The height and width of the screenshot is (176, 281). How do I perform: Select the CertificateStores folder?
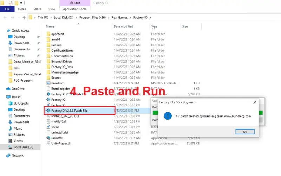(63, 50)
